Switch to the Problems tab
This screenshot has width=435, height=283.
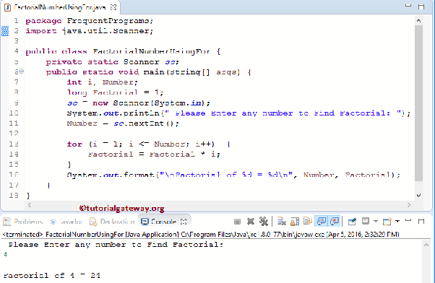23,222
